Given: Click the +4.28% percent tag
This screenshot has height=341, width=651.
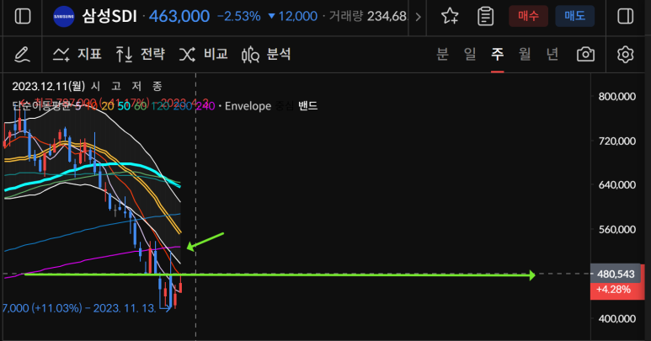Looking at the screenshot, I should (614, 290).
